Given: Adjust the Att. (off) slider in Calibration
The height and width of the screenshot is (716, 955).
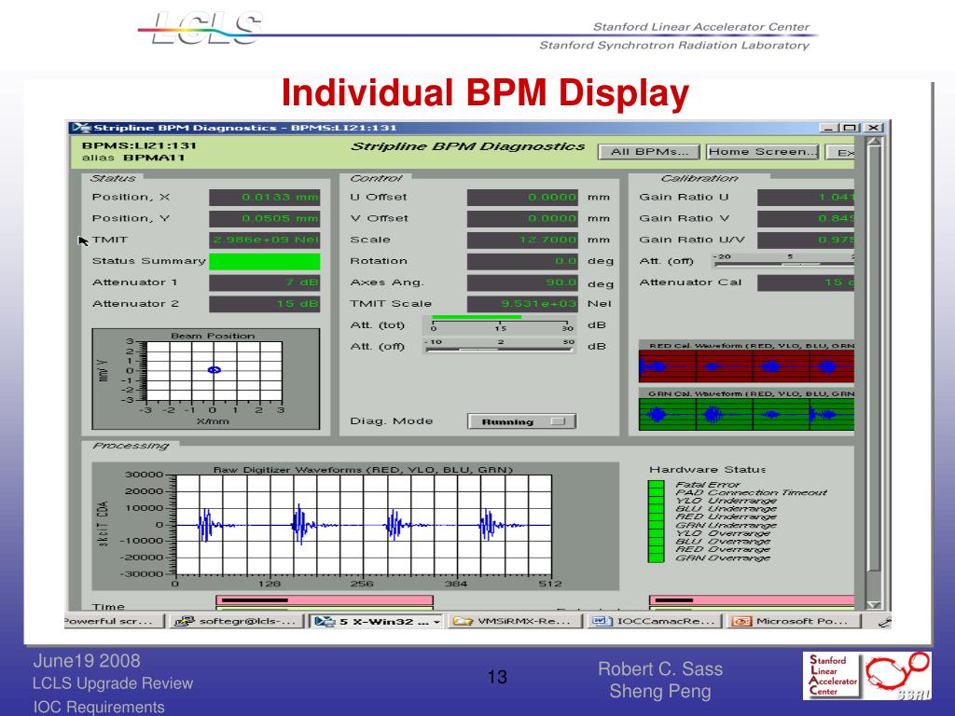Looking at the screenshot, I should (783, 261).
